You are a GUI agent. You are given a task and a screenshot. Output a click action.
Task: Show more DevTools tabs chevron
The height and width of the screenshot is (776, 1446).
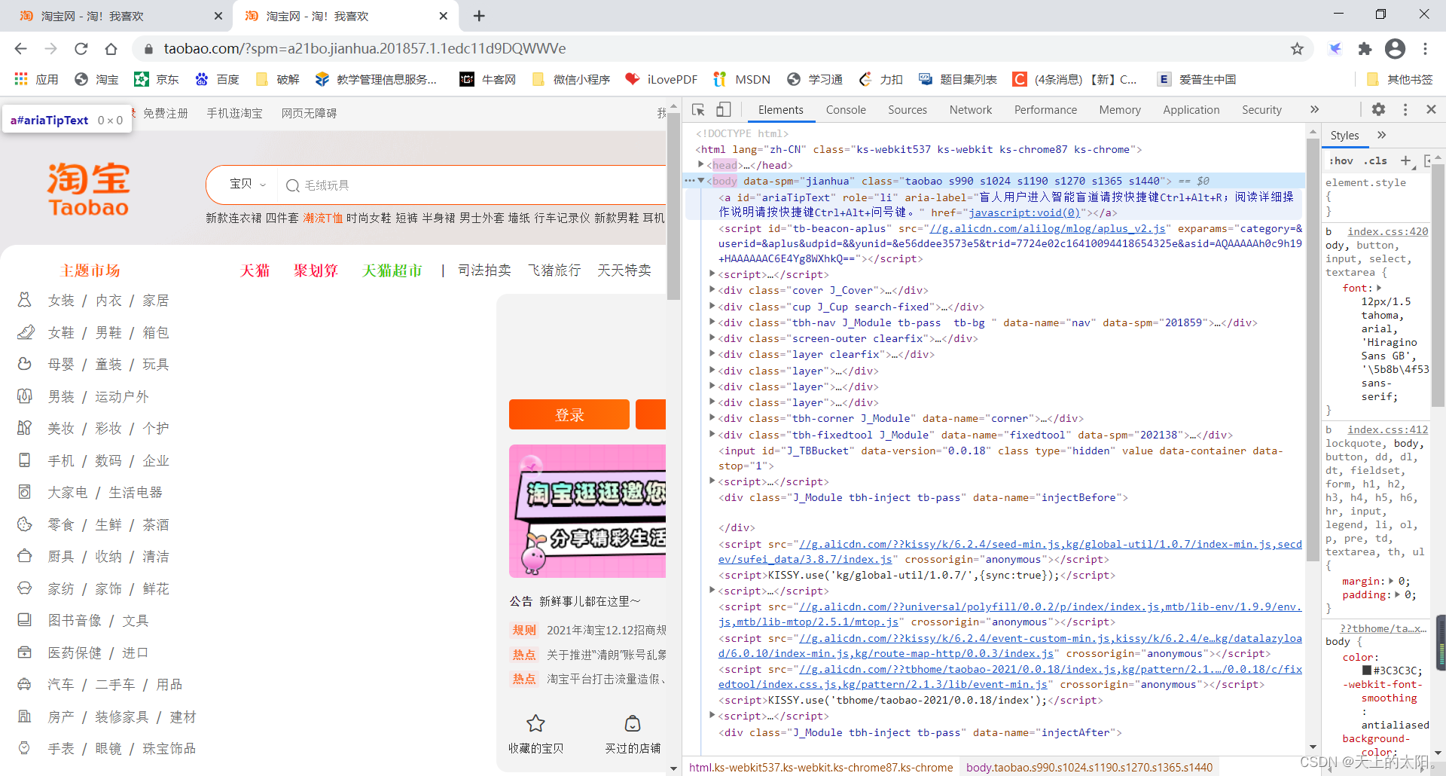[x=1314, y=109]
